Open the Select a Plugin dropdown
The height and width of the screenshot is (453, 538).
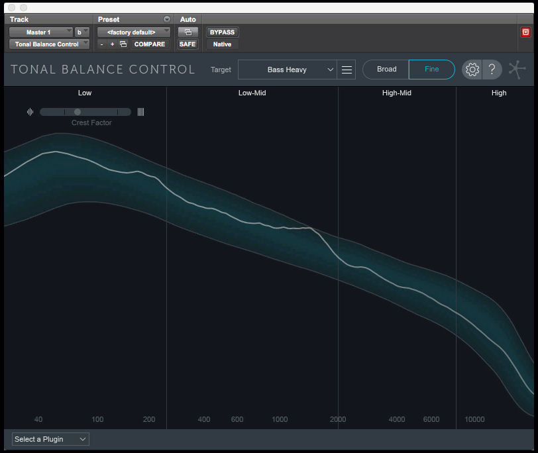(x=50, y=439)
